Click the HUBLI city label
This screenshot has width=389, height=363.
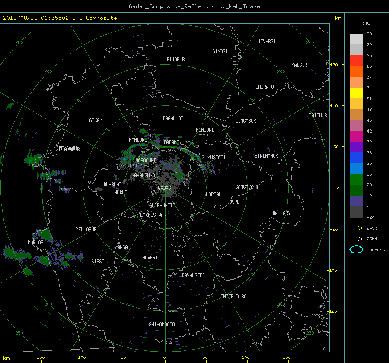click(x=121, y=193)
